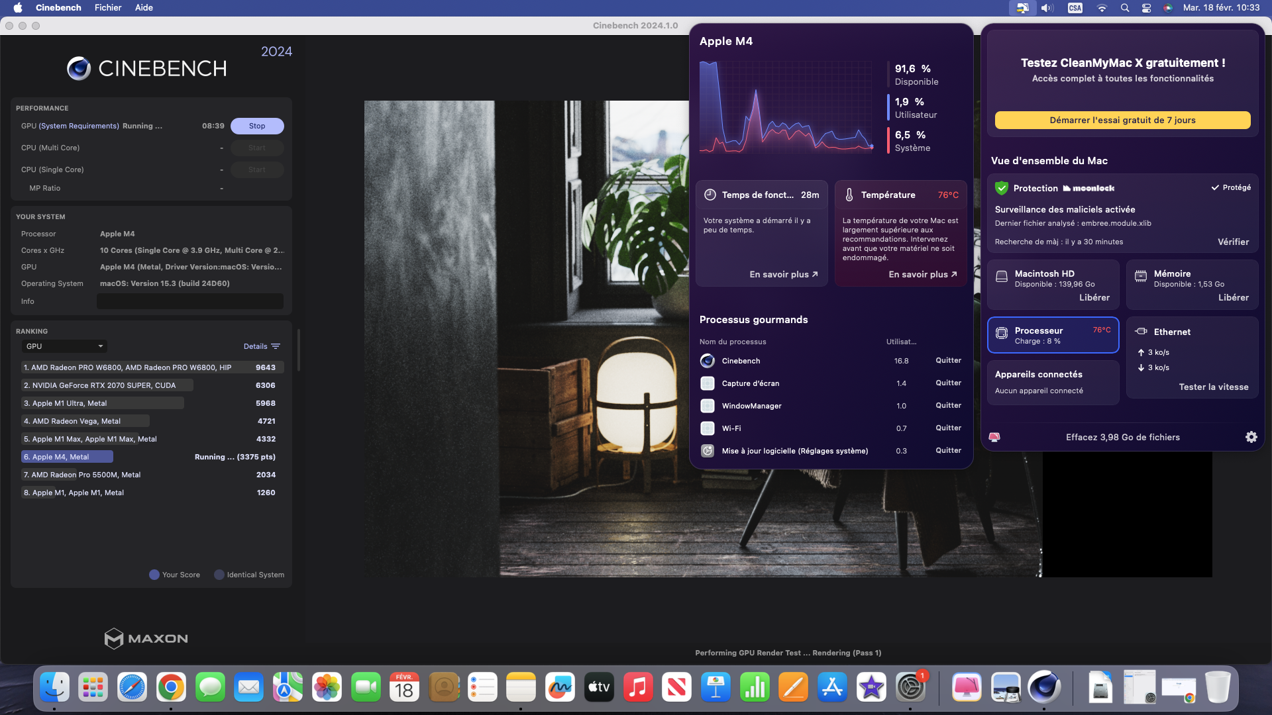Screen dimensions: 1272x715
Task: Click the Info text field
Action: coord(190,301)
